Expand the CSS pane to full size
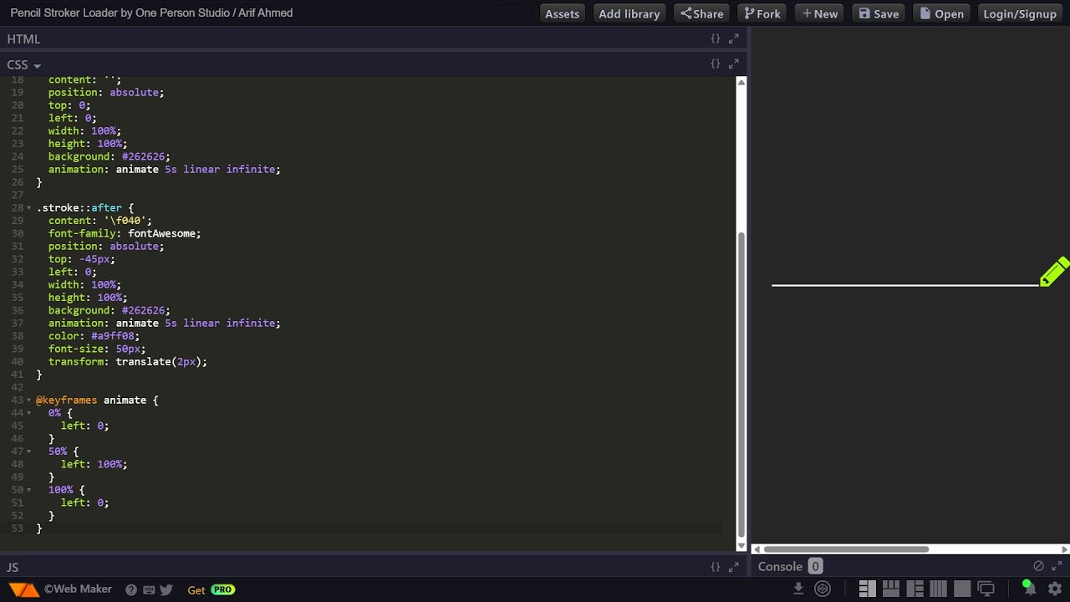The image size is (1070, 602). [734, 64]
